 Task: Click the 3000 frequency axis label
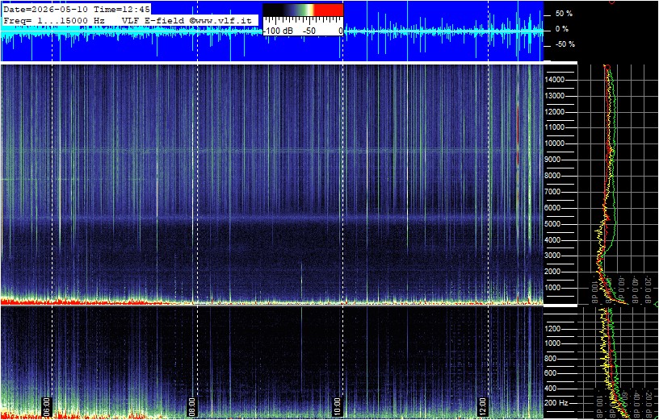(552, 256)
